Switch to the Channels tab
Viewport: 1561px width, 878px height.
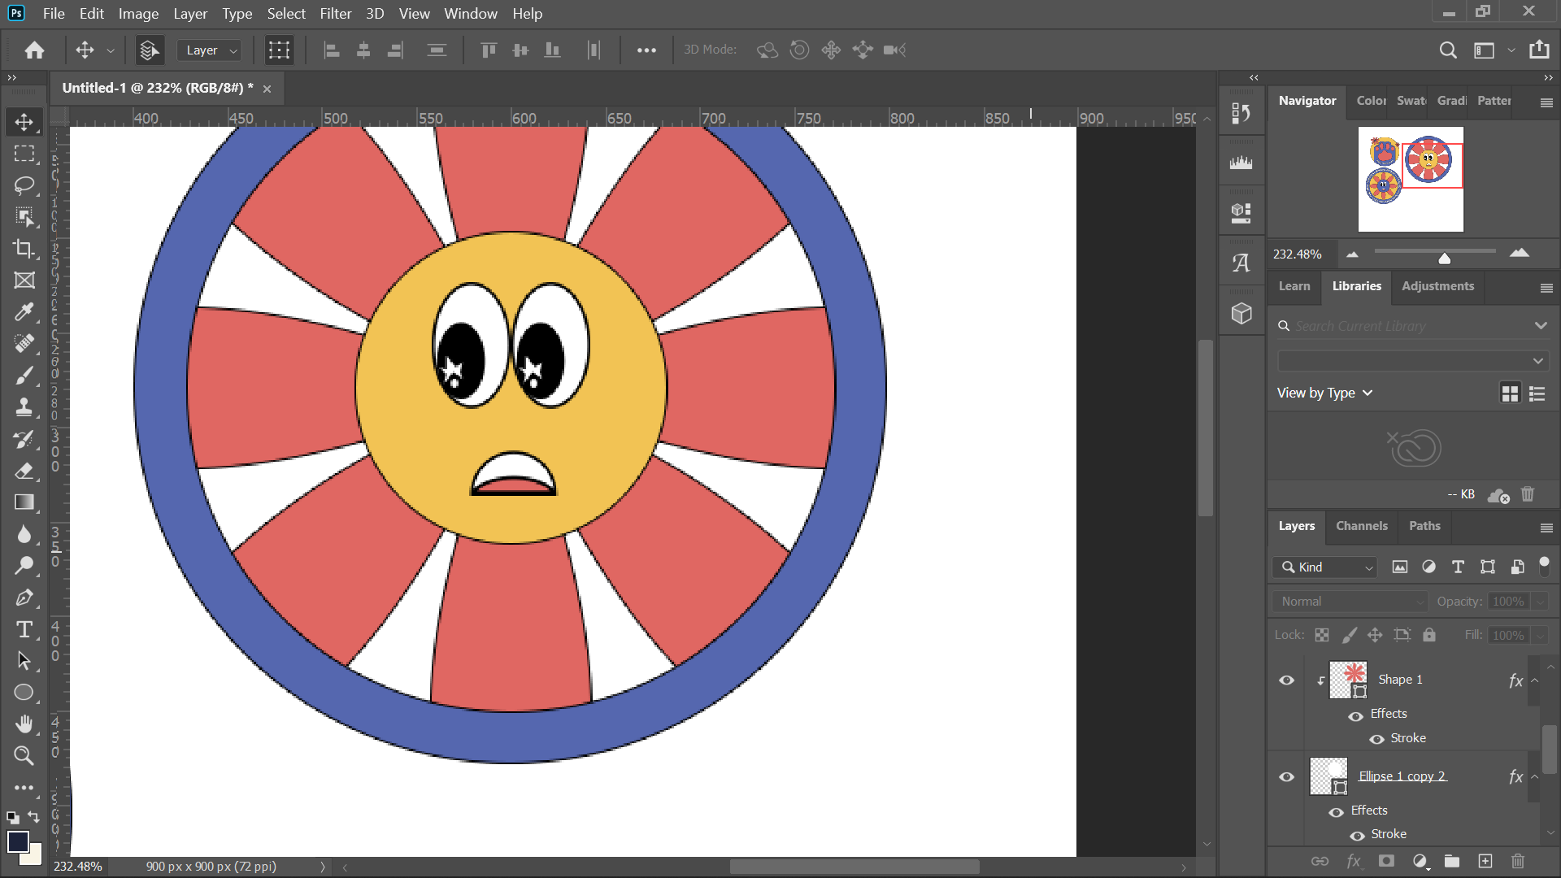click(1361, 526)
